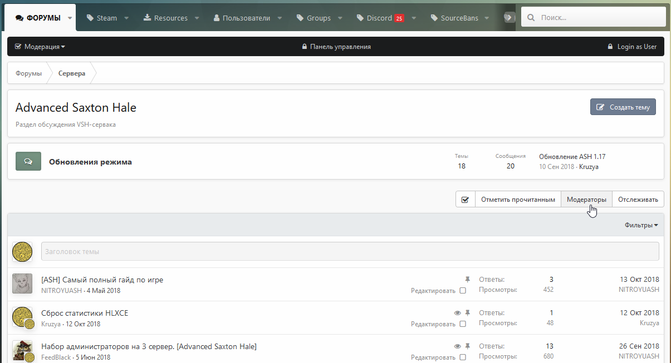Expand the ФОРУМЫ tab dropdown arrow
671x363 pixels.
coord(70,18)
